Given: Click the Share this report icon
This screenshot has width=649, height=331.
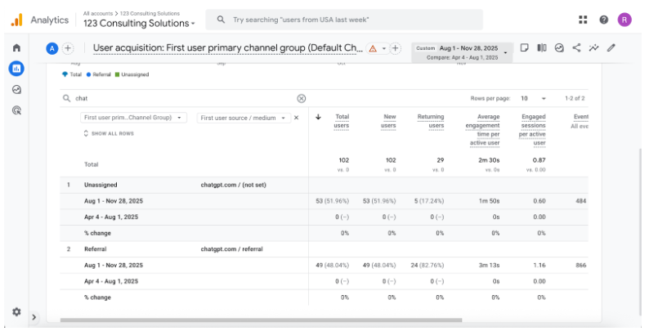Looking at the screenshot, I should tap(576, 48).
